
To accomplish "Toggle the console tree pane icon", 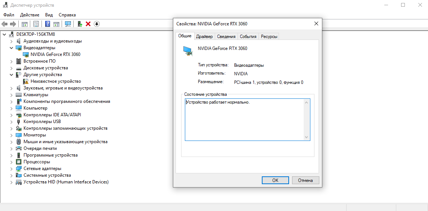I will click(24, 24).
